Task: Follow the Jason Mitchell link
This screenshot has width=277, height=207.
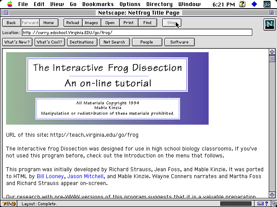Action: tap(86, 176)
